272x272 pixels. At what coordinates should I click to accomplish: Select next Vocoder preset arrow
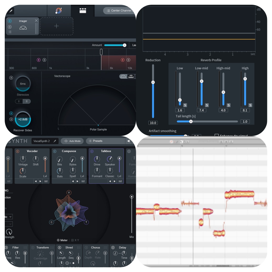coord(40,181)
